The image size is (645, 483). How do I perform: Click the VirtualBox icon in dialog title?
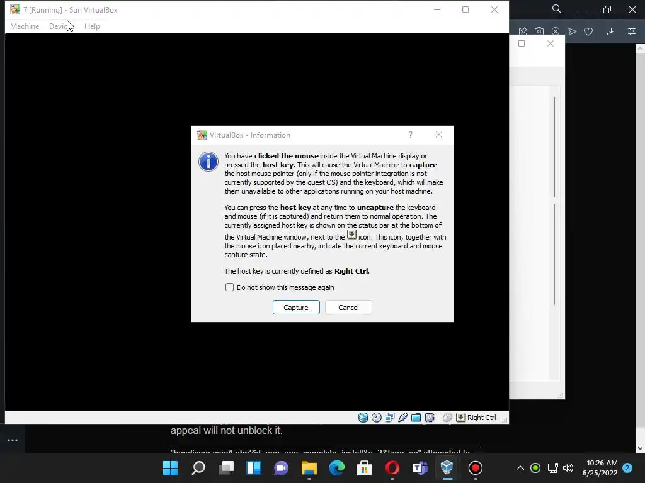(x=202, y=135)
